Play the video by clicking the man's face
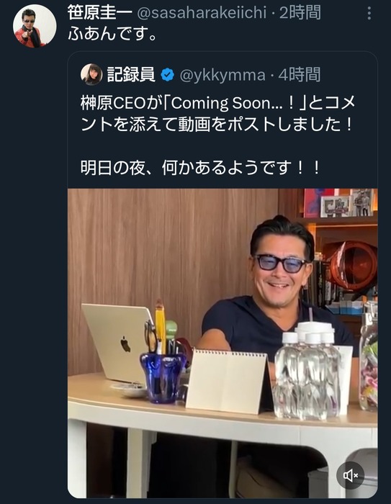 (280, 264)
